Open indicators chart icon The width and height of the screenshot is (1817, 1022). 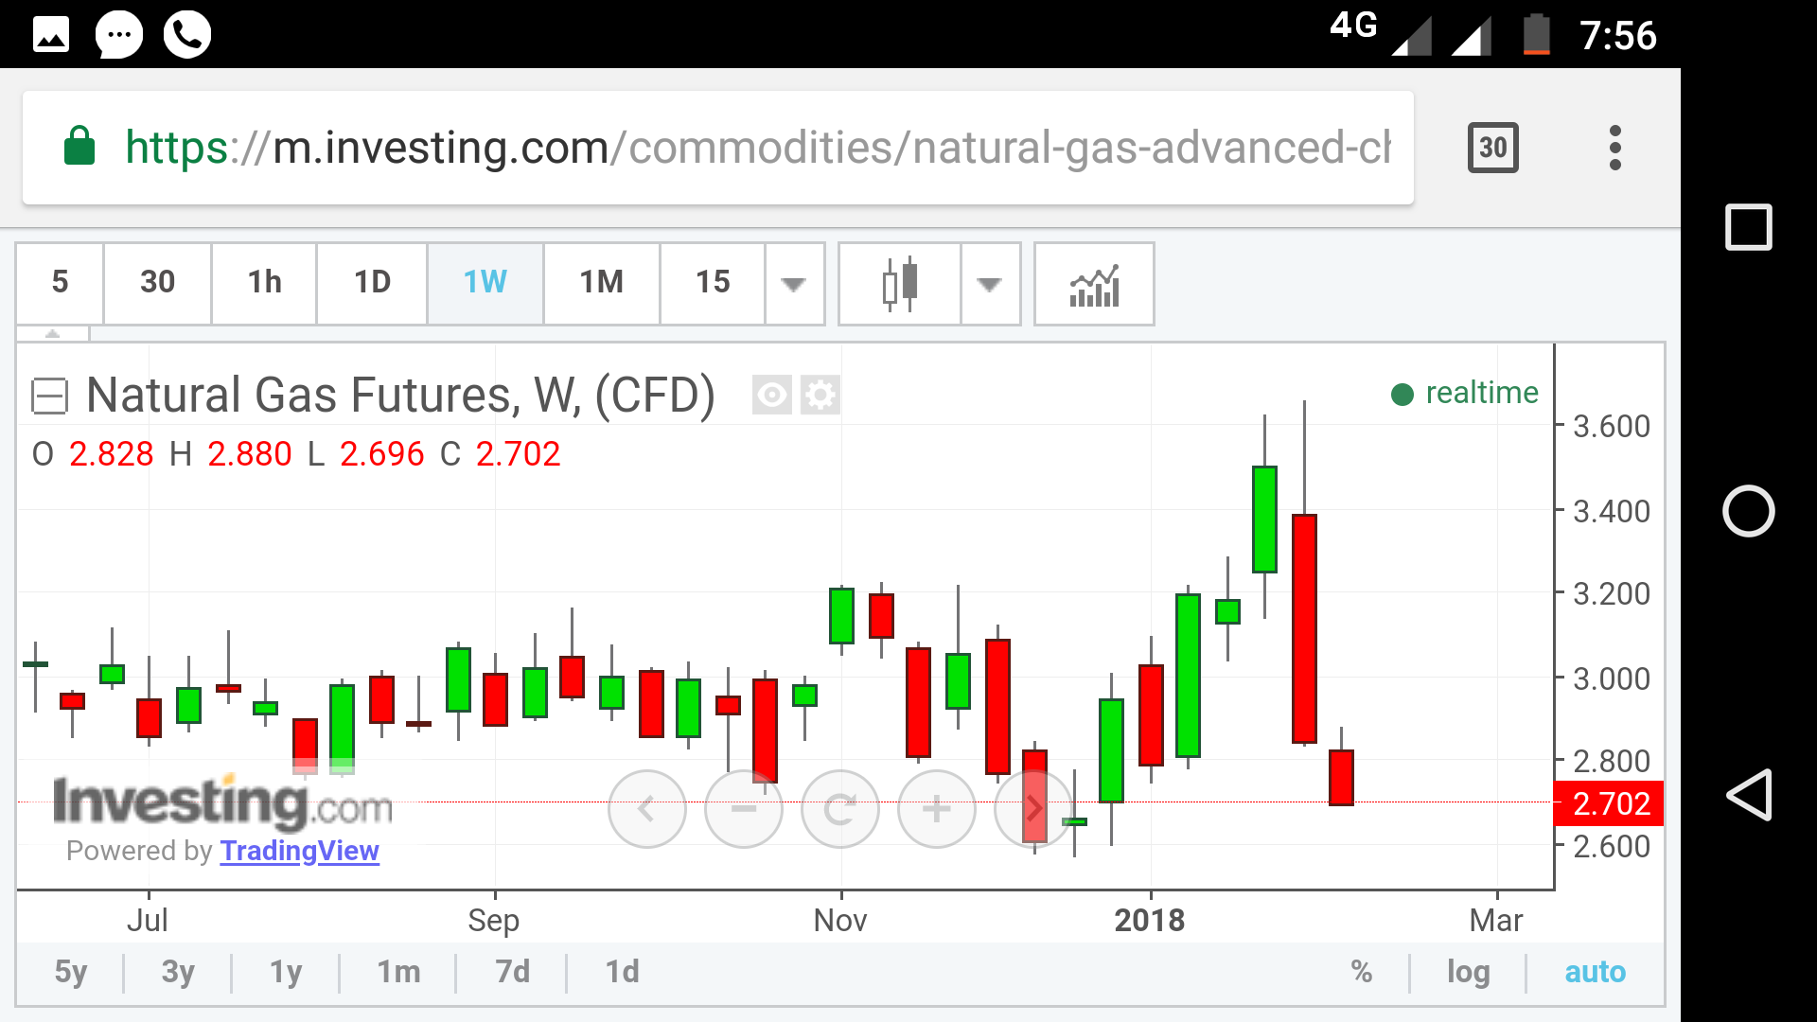1094,283
